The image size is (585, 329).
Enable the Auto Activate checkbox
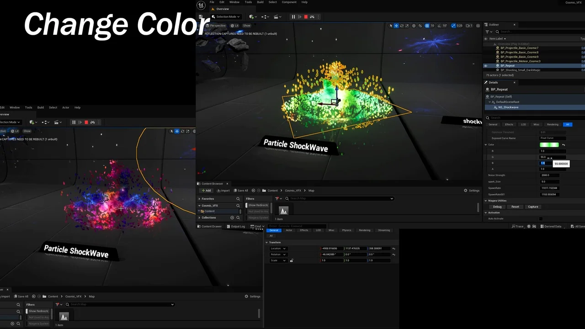541,218
